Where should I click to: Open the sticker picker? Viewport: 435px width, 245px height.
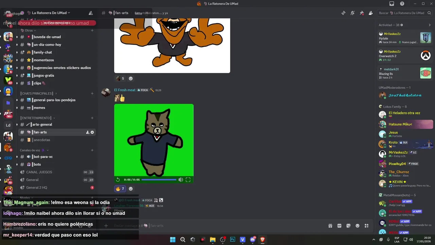point(348,226)
